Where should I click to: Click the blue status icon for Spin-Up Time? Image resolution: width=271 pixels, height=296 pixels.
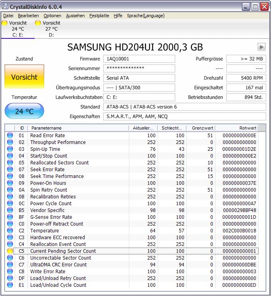(10, 149)
